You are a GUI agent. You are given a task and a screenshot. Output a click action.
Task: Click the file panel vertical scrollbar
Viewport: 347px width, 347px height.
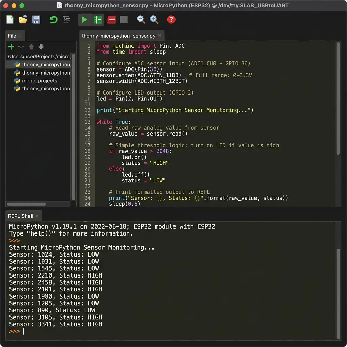coord(74,127)
